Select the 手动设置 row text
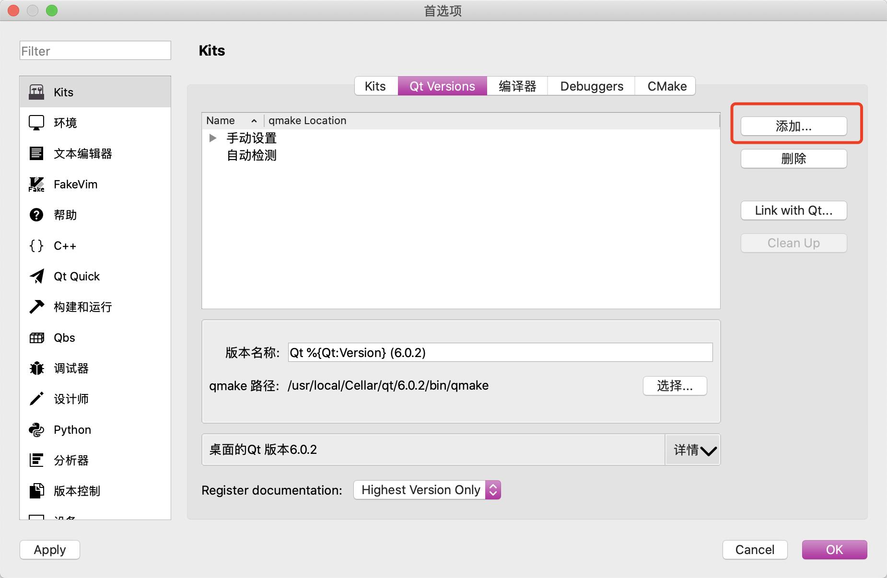 (x=251, y=138)
